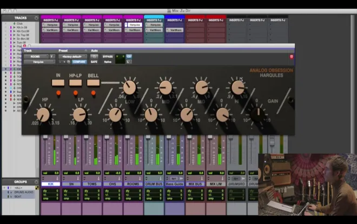Click the next preset plus button
357x224 pixels.
pos(64,62)
